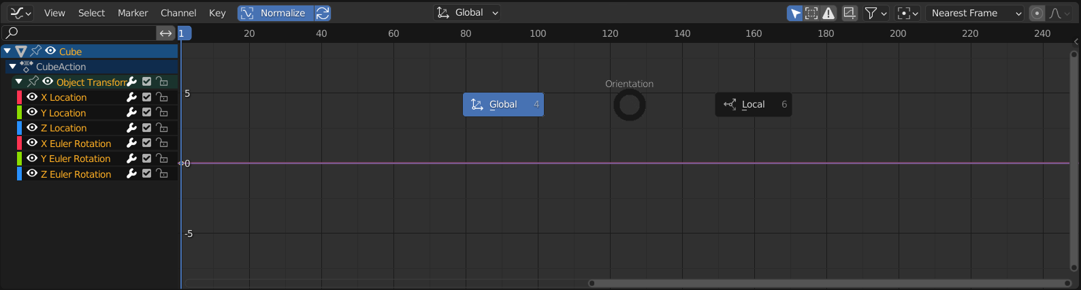The height and width of the screenshot is (290, 1081).
Task: Toggle modifiers wrench for Z Location
Action: [132, 128]
